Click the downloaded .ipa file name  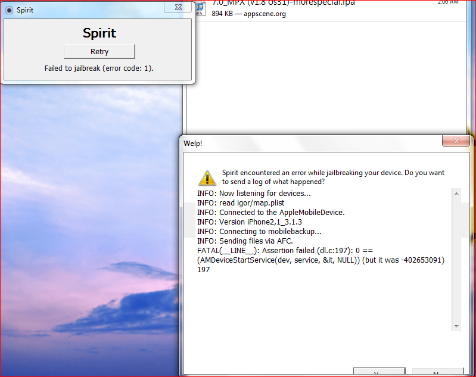[x=283, y=3]
